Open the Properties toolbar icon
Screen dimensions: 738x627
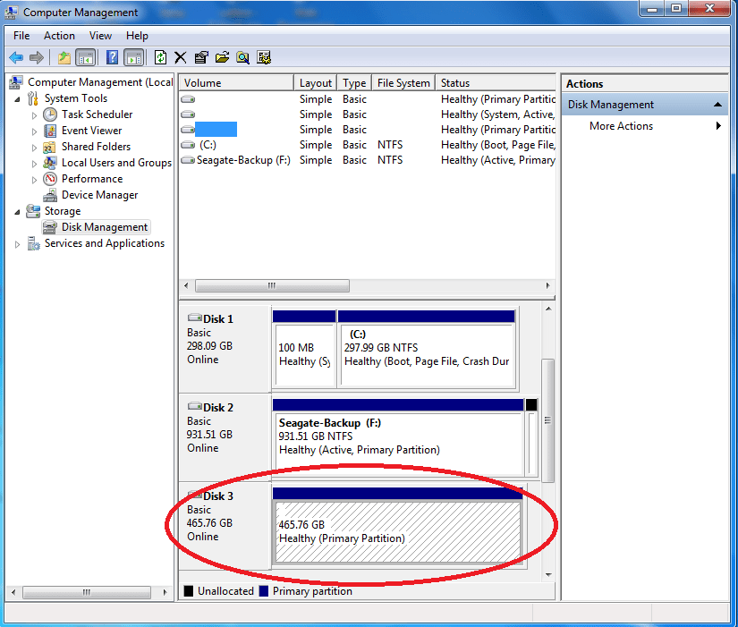(201, 57)
